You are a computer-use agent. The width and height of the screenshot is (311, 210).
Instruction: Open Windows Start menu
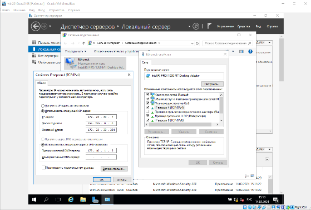[x=34, y=199]
